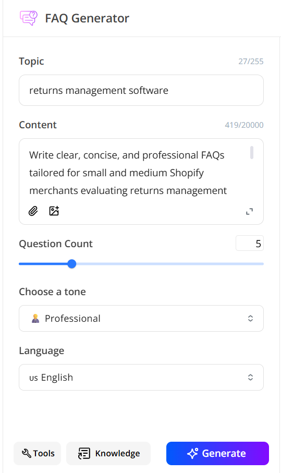Viewport: 281px width, 473px height.
Task: Click the FAQ Generator chat bubble icon
Action: coord(29,18)
